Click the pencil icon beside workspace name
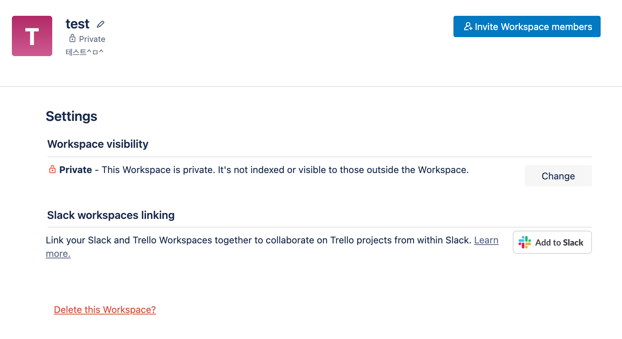 tap(101, 24)
